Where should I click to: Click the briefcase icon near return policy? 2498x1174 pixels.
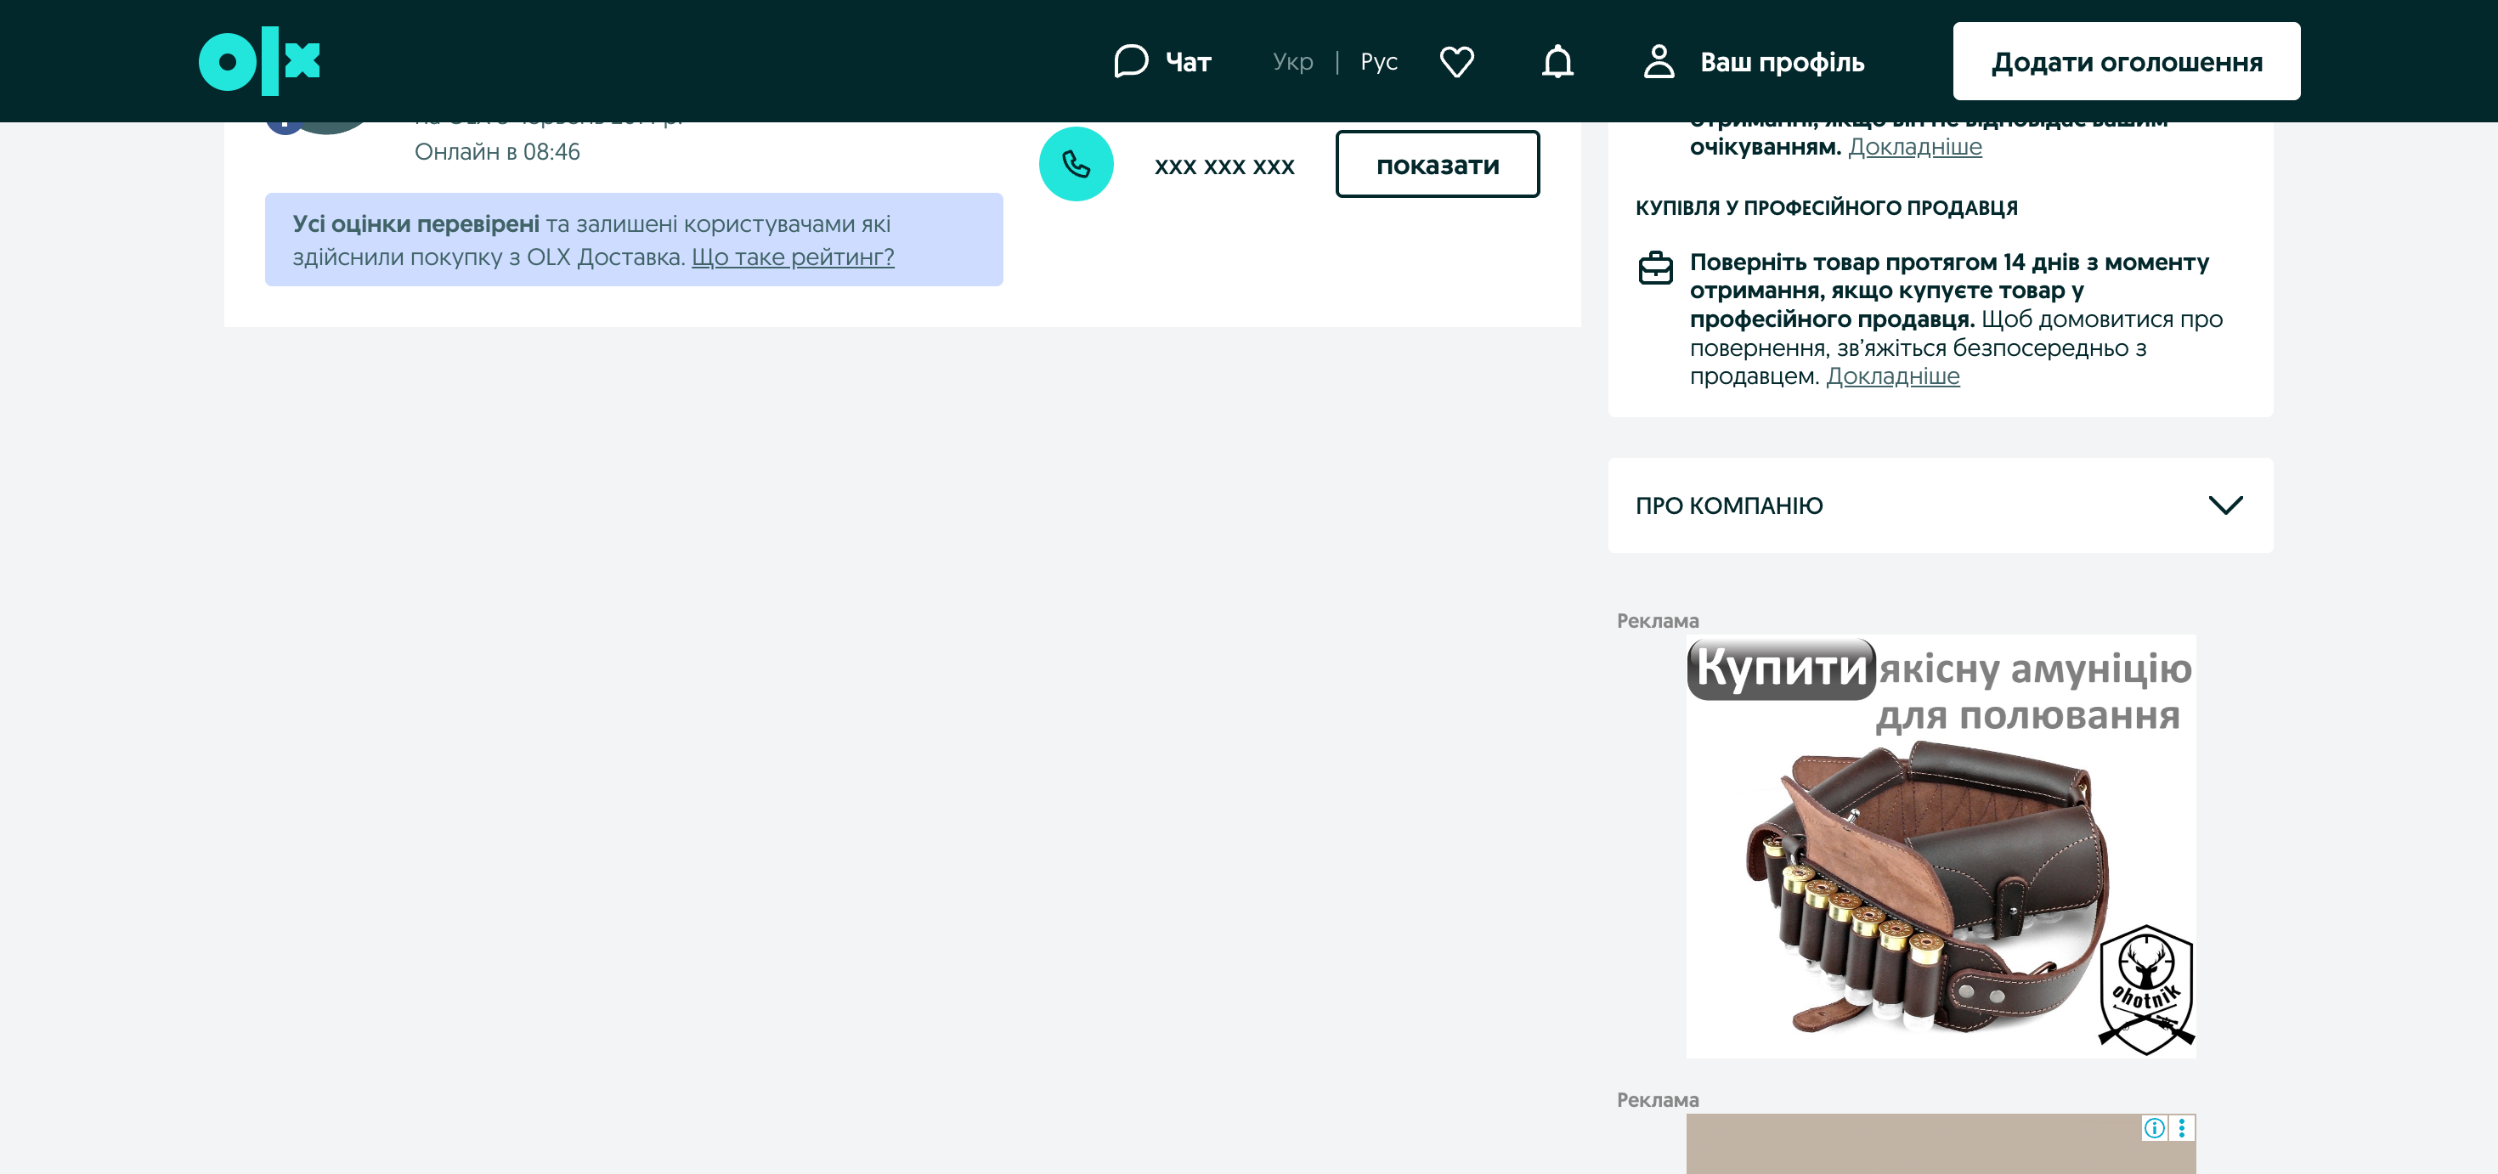coord(1656,267)
